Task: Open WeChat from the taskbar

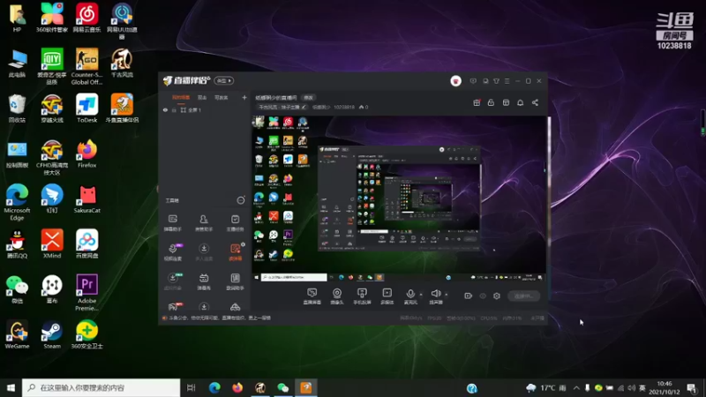Action: click(x=282, y=387)
